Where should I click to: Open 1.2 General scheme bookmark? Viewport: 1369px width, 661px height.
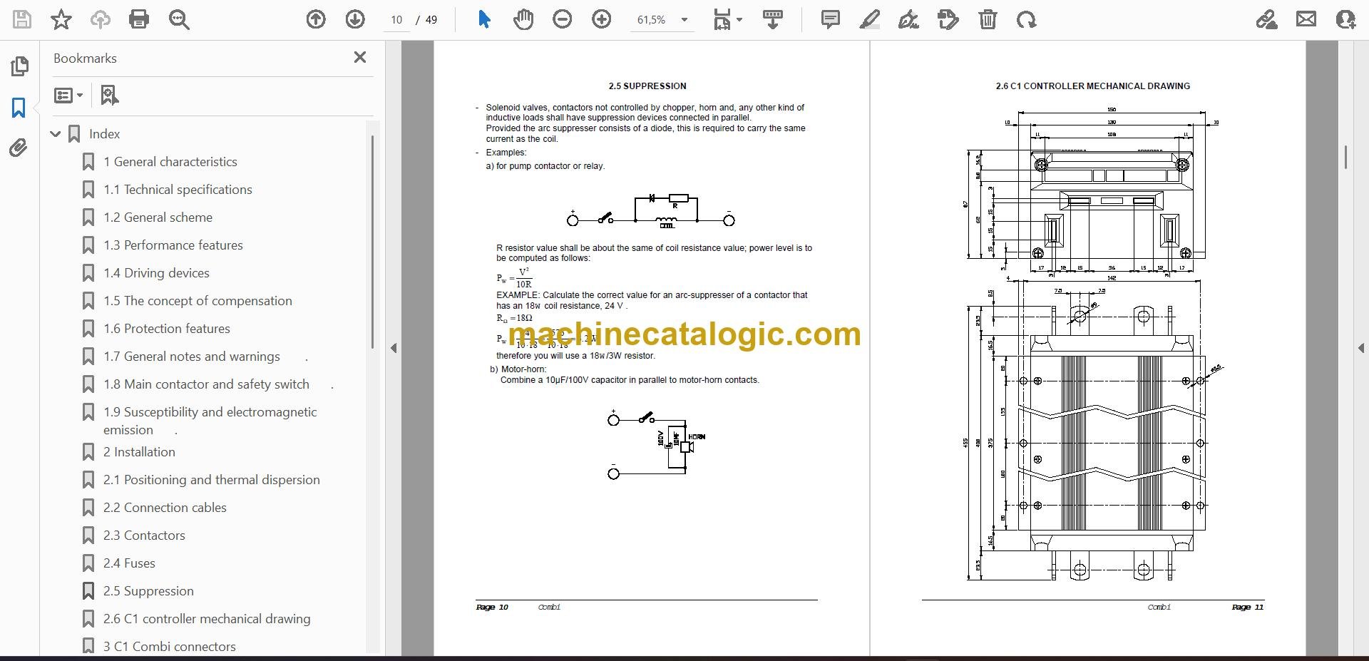coord(158,217)
